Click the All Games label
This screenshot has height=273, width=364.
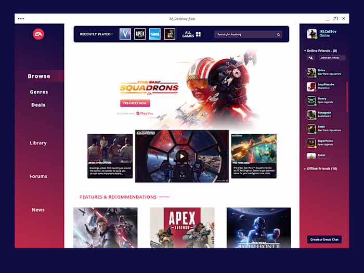click(188, 34)
